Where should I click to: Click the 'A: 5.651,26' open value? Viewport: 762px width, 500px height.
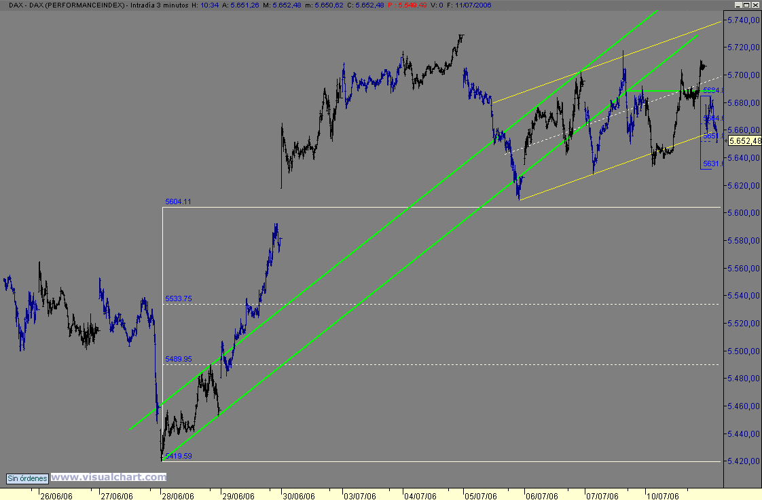(x=240, y=5)
